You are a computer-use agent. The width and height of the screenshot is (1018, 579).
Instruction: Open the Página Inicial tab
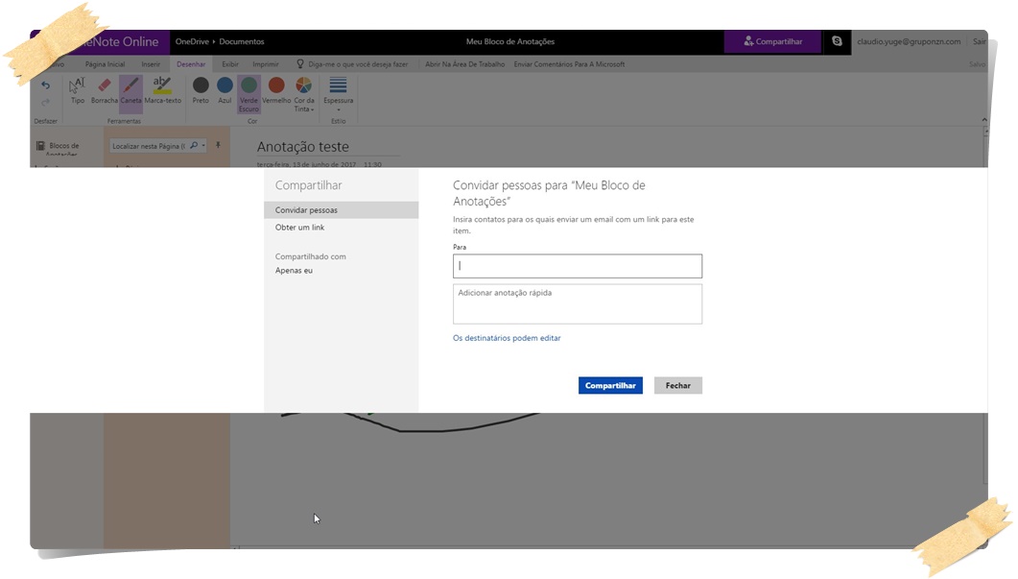coord(105,64)
